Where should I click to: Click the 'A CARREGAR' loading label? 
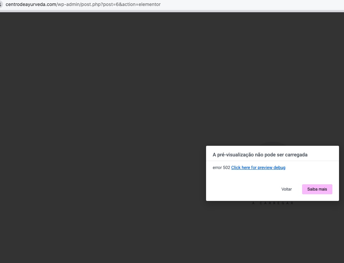coord(273,203)
